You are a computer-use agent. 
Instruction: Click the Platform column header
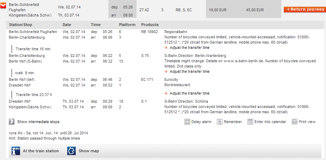(x=127, y=25)
